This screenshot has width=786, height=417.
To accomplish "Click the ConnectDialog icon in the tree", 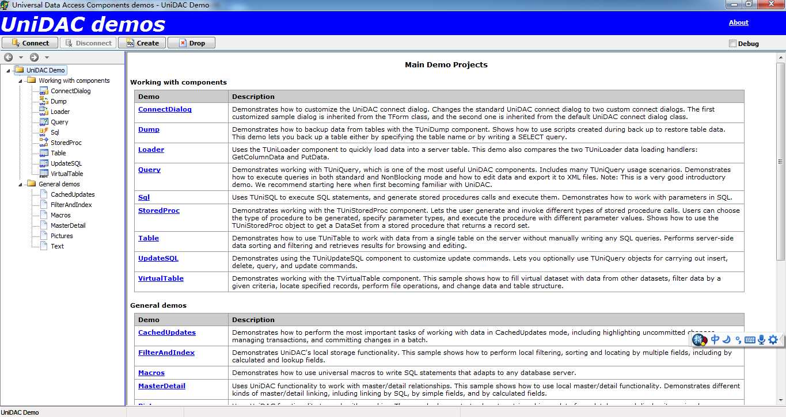I will point(44,91).
